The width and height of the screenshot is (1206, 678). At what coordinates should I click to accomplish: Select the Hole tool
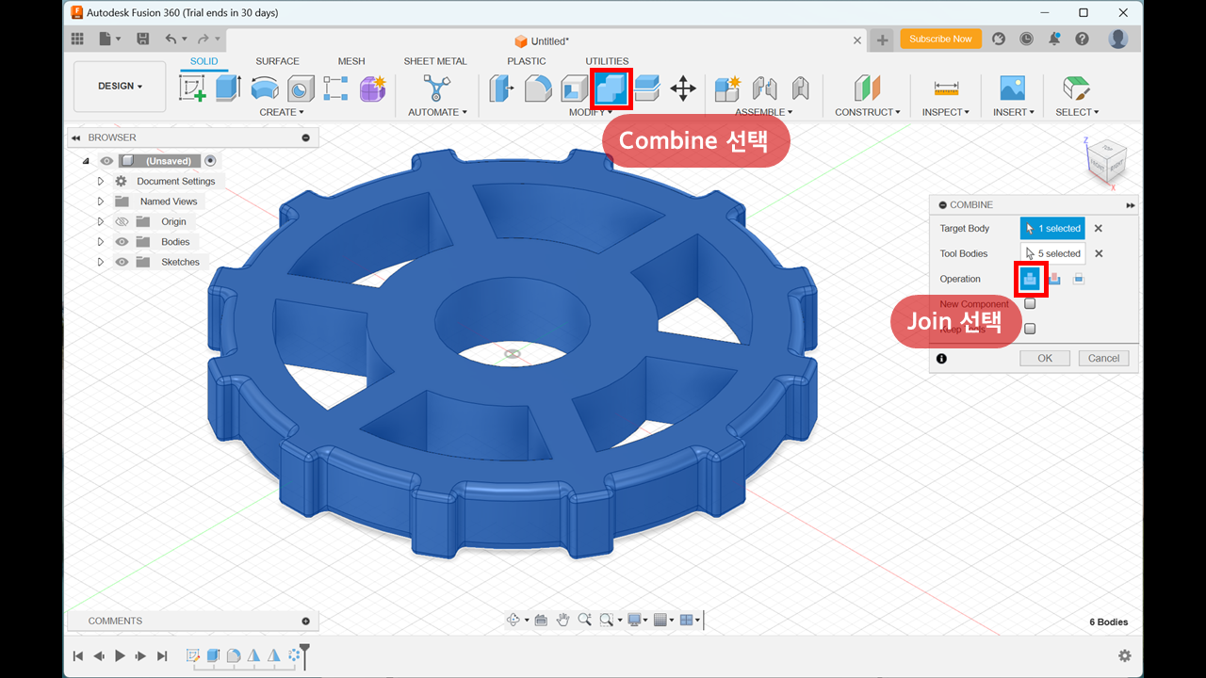click(301, 89)
